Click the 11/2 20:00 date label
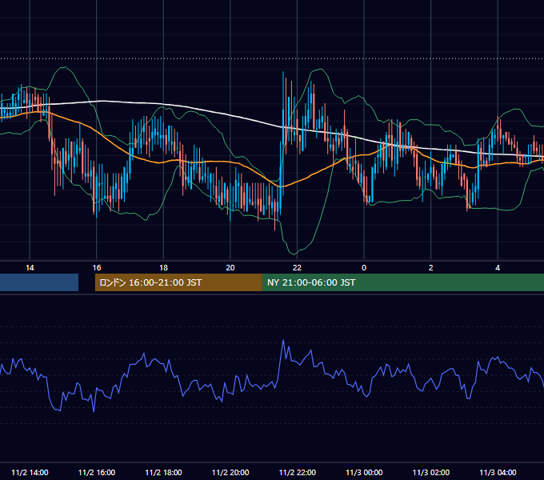 230,472
